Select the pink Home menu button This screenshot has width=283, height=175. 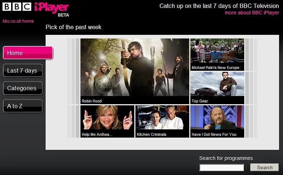click(28, 53)
